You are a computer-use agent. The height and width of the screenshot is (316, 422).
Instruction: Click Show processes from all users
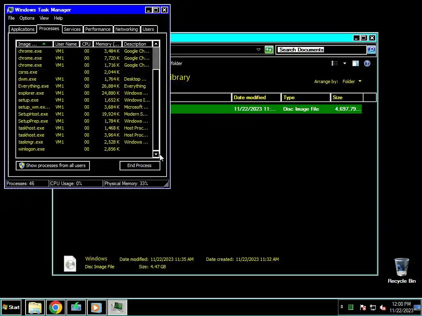click(53, 165)
